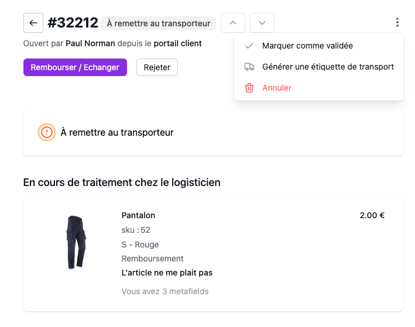The image size is (415, 327).
Task: Click the À remettre au transporteur status card
Action: coord(213,132)
